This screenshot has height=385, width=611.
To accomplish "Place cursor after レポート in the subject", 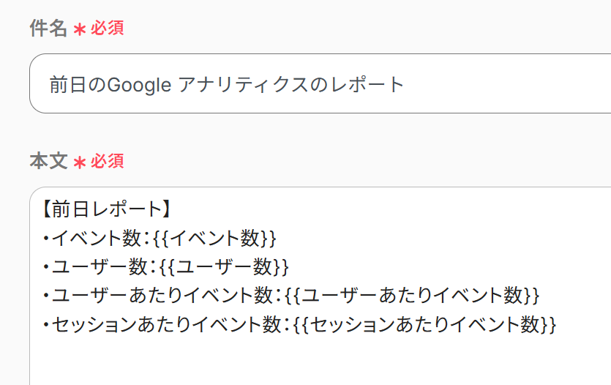I will tap(405, 84).
